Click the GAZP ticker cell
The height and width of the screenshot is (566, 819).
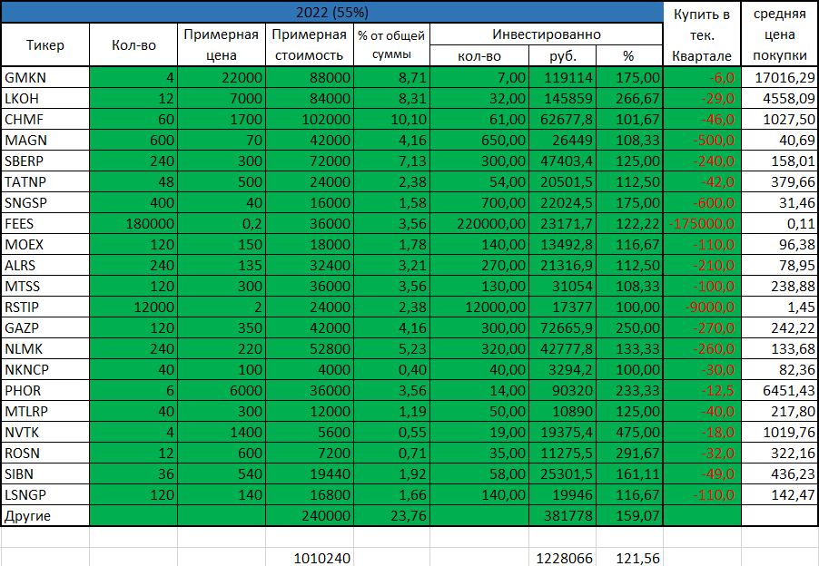[x=45, y=328]
